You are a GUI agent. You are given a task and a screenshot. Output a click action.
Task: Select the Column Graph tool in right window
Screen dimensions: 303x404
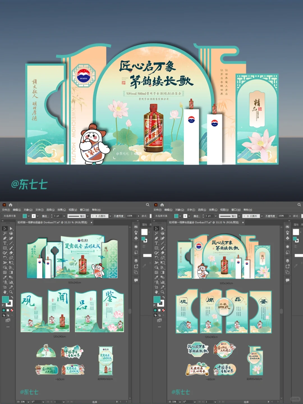pos(163,282)
